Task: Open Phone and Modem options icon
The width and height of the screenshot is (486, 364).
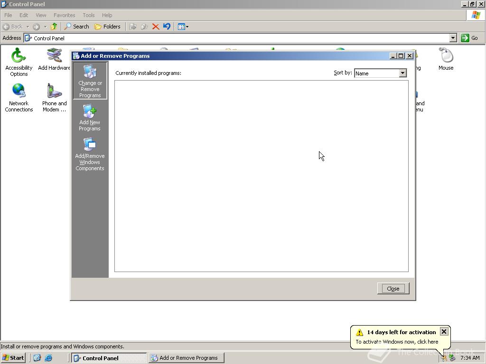Action: pos(54,98)
